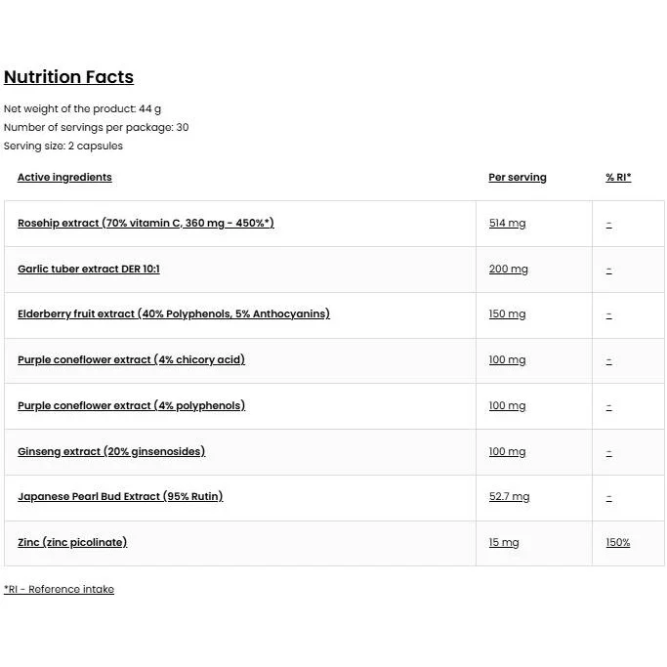Open the Rosehip extract ingredient link
This screenshot has height=667, width=667.
[146, 223]
